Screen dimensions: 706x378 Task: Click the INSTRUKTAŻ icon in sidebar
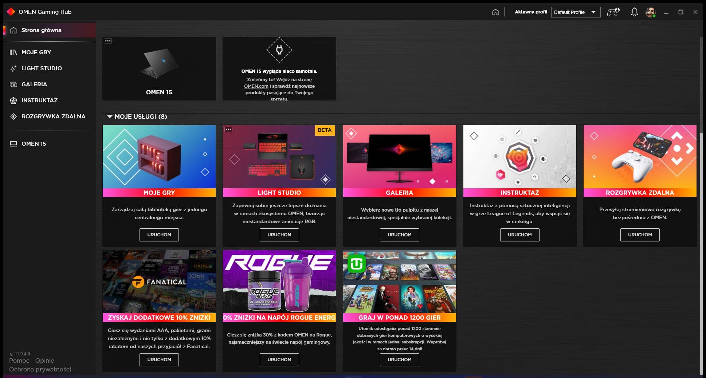[x=13, y=101]
